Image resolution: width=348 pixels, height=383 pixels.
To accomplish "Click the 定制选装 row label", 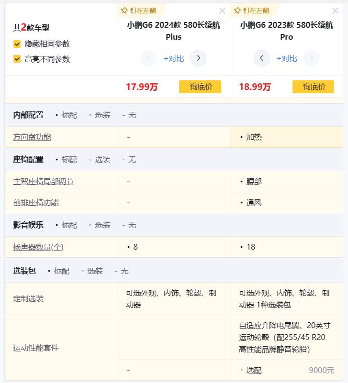I will [28, 298].
